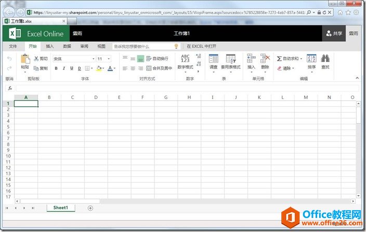The height and width of the screenshot is (232, 366).
Task: Click the add new sheet plus button
Action: [90, 208]
